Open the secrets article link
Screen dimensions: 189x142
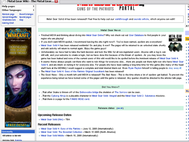[x=141, y=19]
